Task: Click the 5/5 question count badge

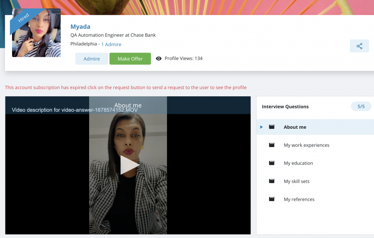Action: [x=361, y=106]
